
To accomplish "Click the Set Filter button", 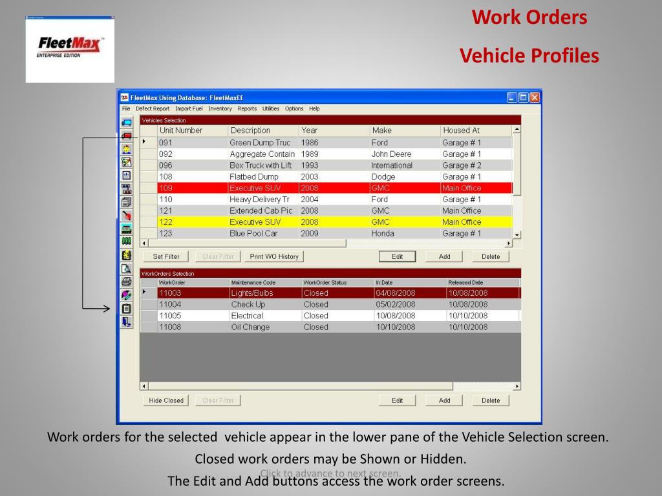I will (x=166, y=256).
